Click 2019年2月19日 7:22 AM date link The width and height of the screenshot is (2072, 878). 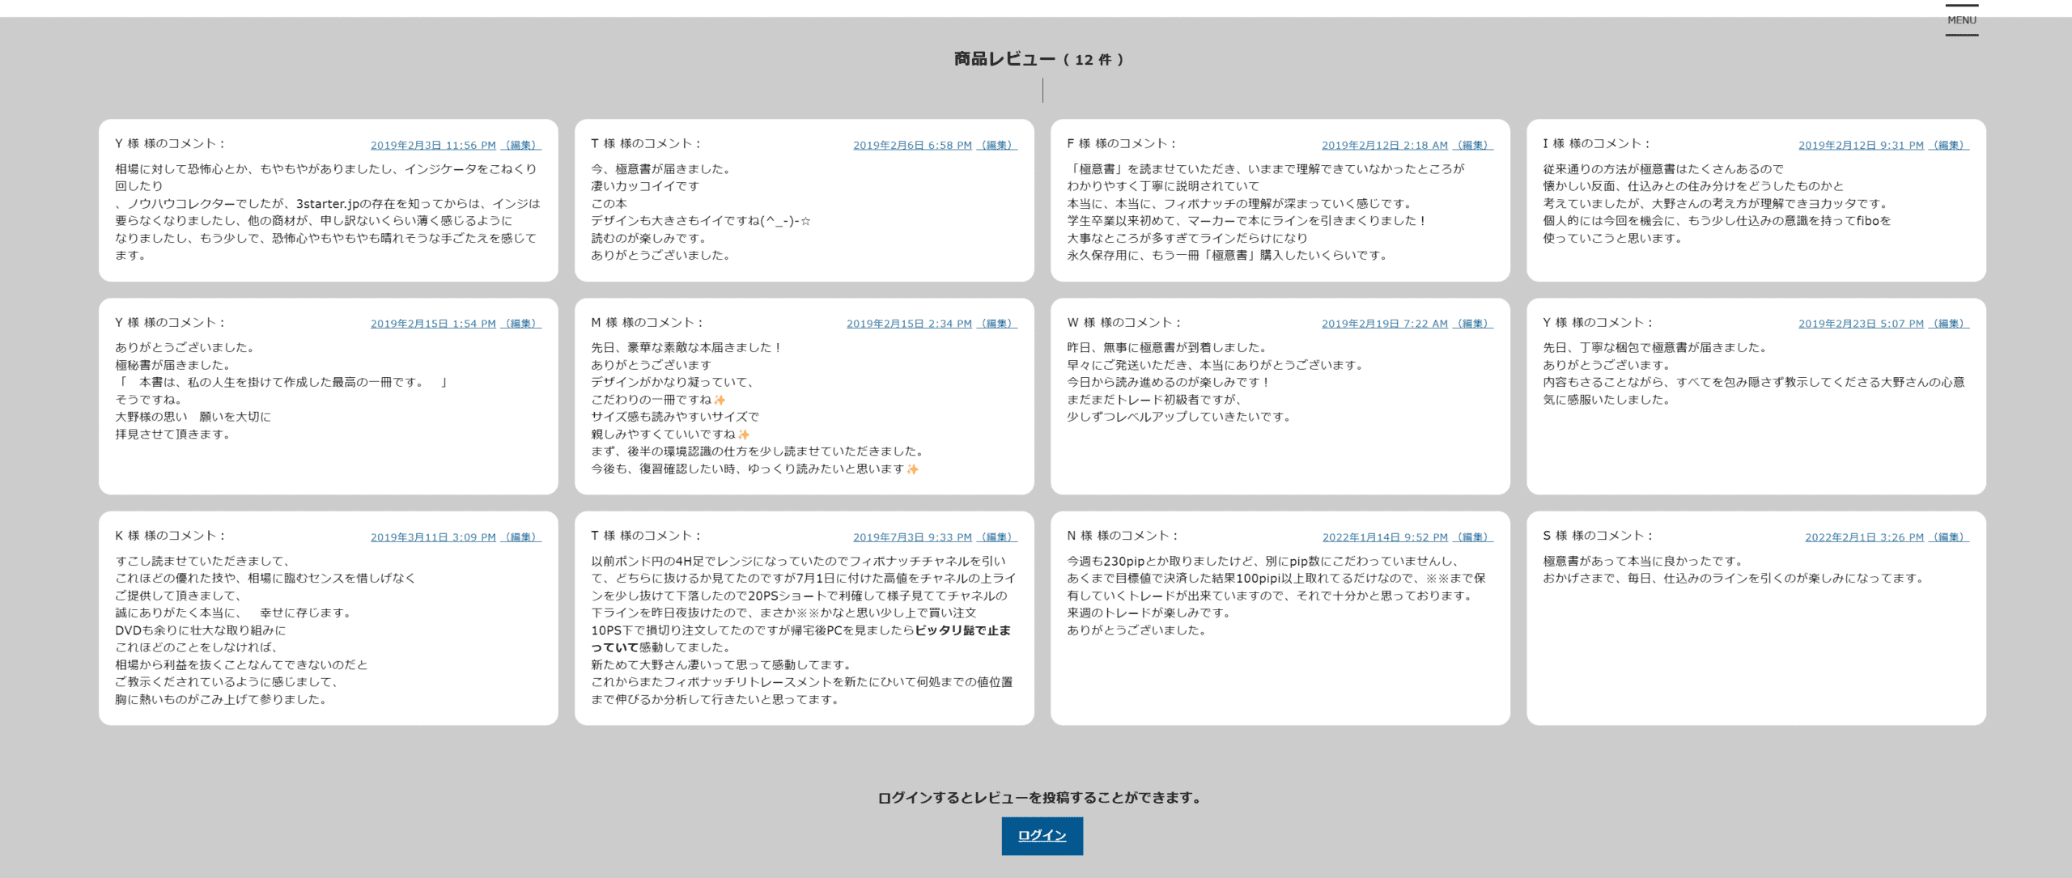click(1384, 324)
